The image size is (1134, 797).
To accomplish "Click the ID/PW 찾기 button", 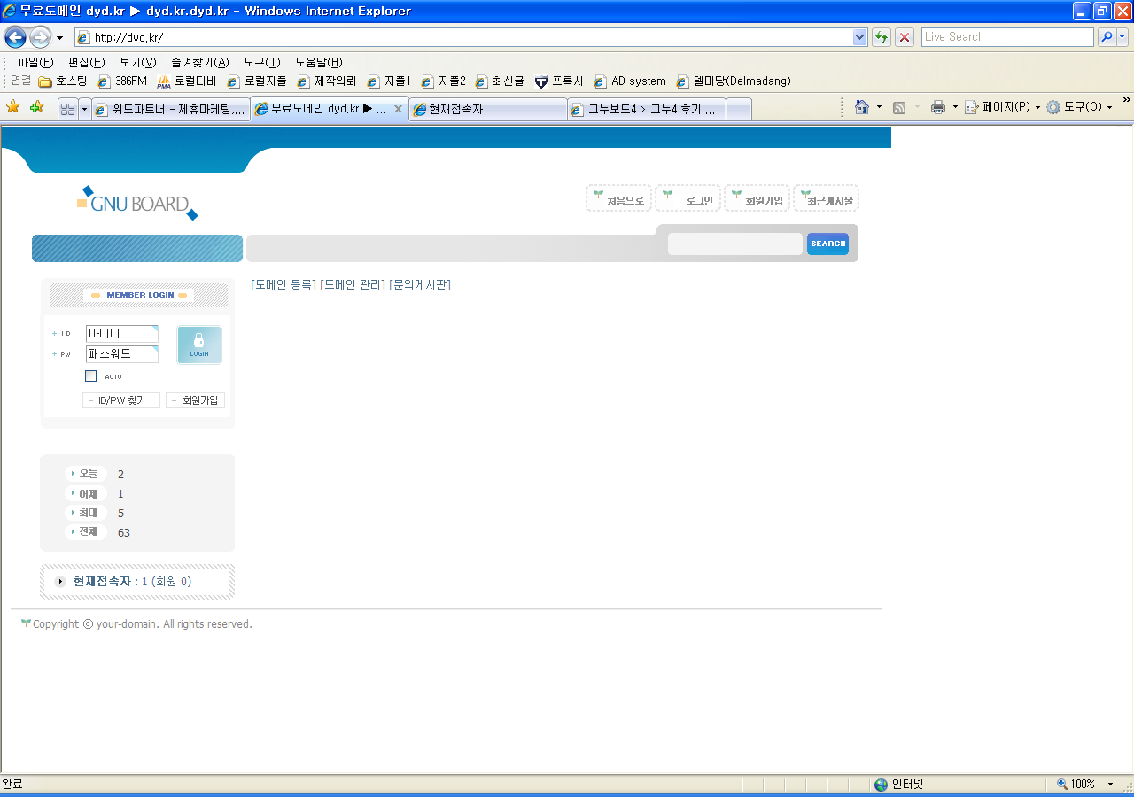I will [x=121, y=400].
